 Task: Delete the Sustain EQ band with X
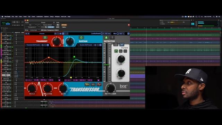coord(99,80)
